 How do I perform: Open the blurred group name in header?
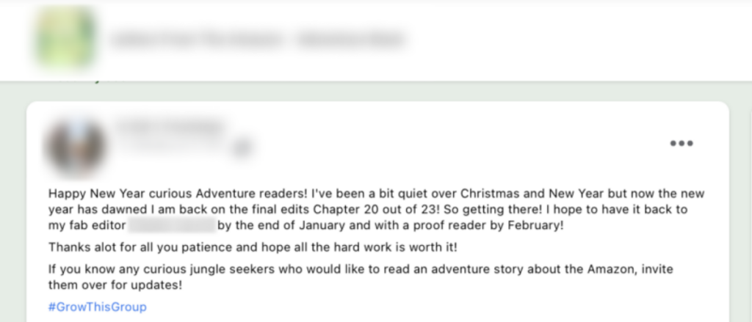point(258,40)
